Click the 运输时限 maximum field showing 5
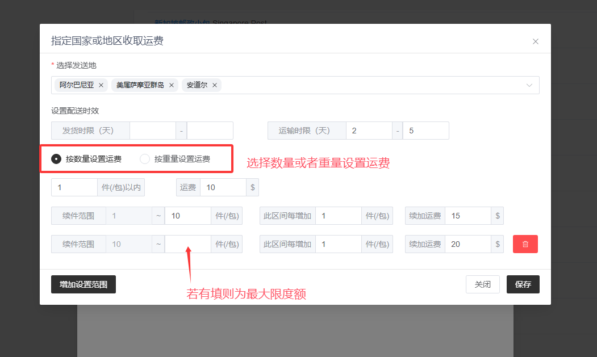Screen dimensions: 597x357 [x=425, y=131]
